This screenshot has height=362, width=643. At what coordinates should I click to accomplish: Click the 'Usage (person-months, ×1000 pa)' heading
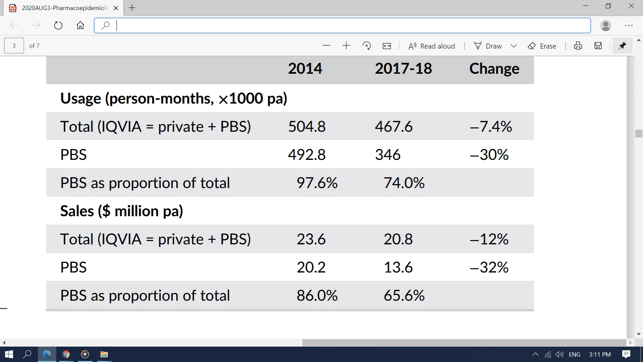point(173,99)
